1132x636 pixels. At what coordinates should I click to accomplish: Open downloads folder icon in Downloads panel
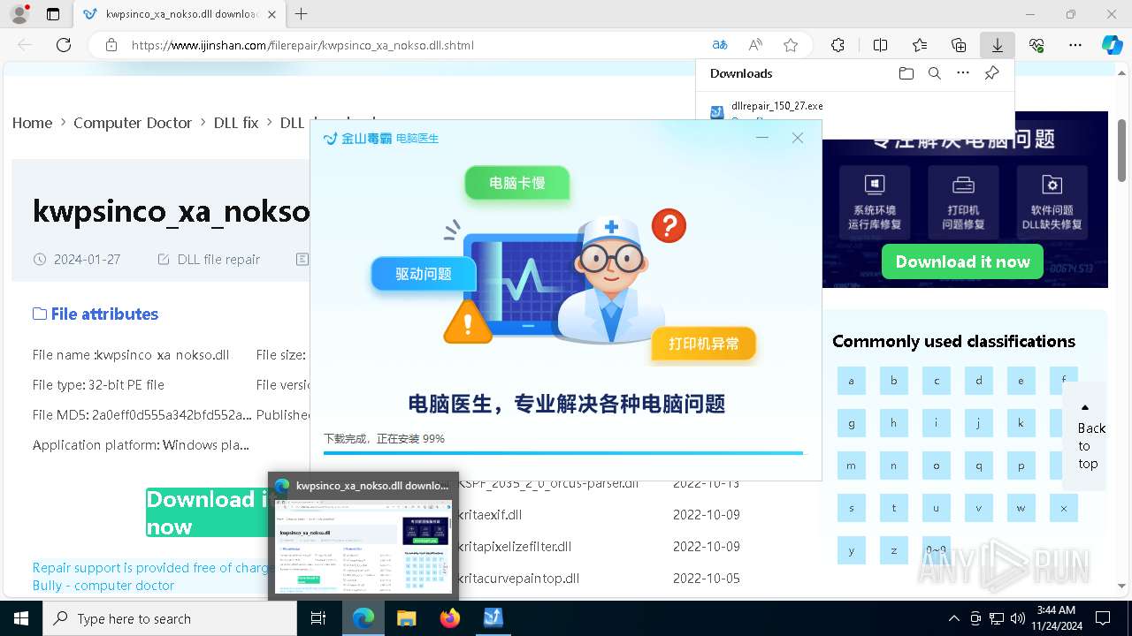pos(906,73)
